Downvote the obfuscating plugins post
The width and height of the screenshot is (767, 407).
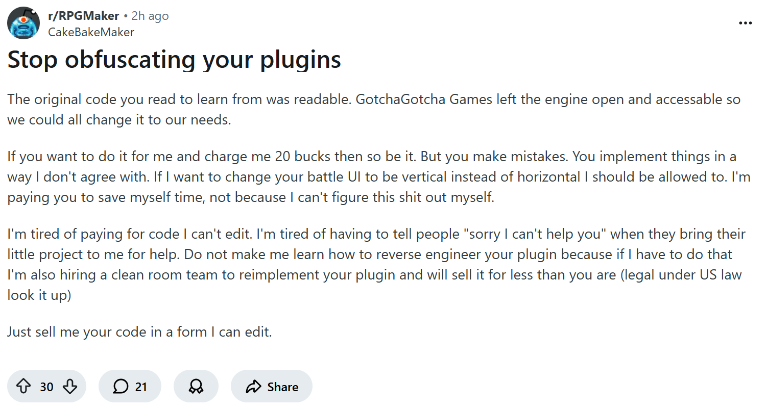[70, 387]
